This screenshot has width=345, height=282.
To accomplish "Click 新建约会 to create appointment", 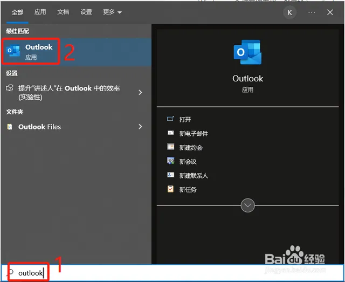I will [191, 148].
